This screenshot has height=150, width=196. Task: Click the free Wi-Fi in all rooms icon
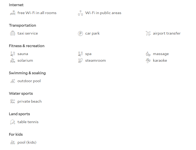(x=13, y=13)
